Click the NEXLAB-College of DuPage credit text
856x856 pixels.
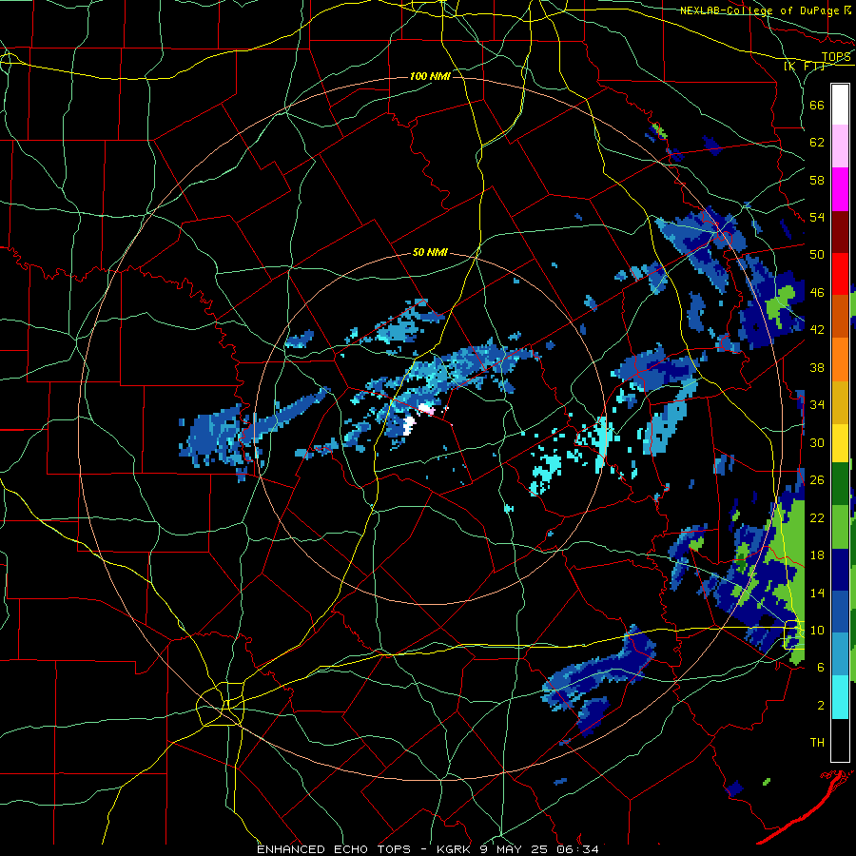759,10
